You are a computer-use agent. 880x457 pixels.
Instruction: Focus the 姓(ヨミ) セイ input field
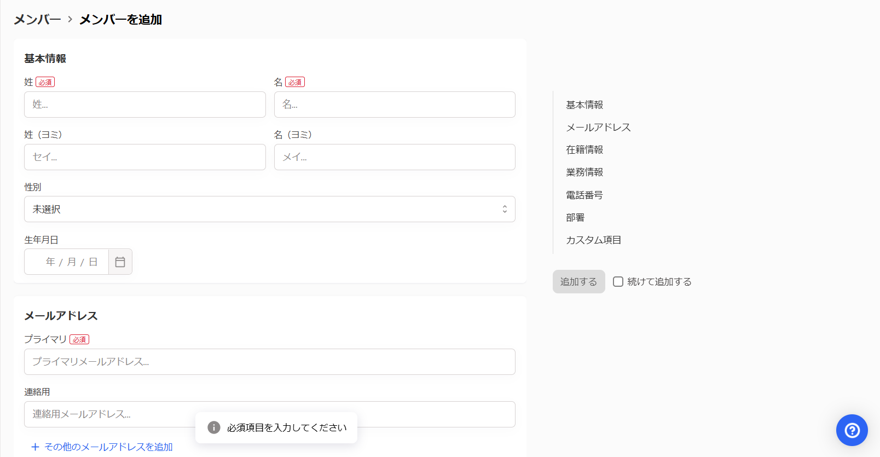click(145, 157)
